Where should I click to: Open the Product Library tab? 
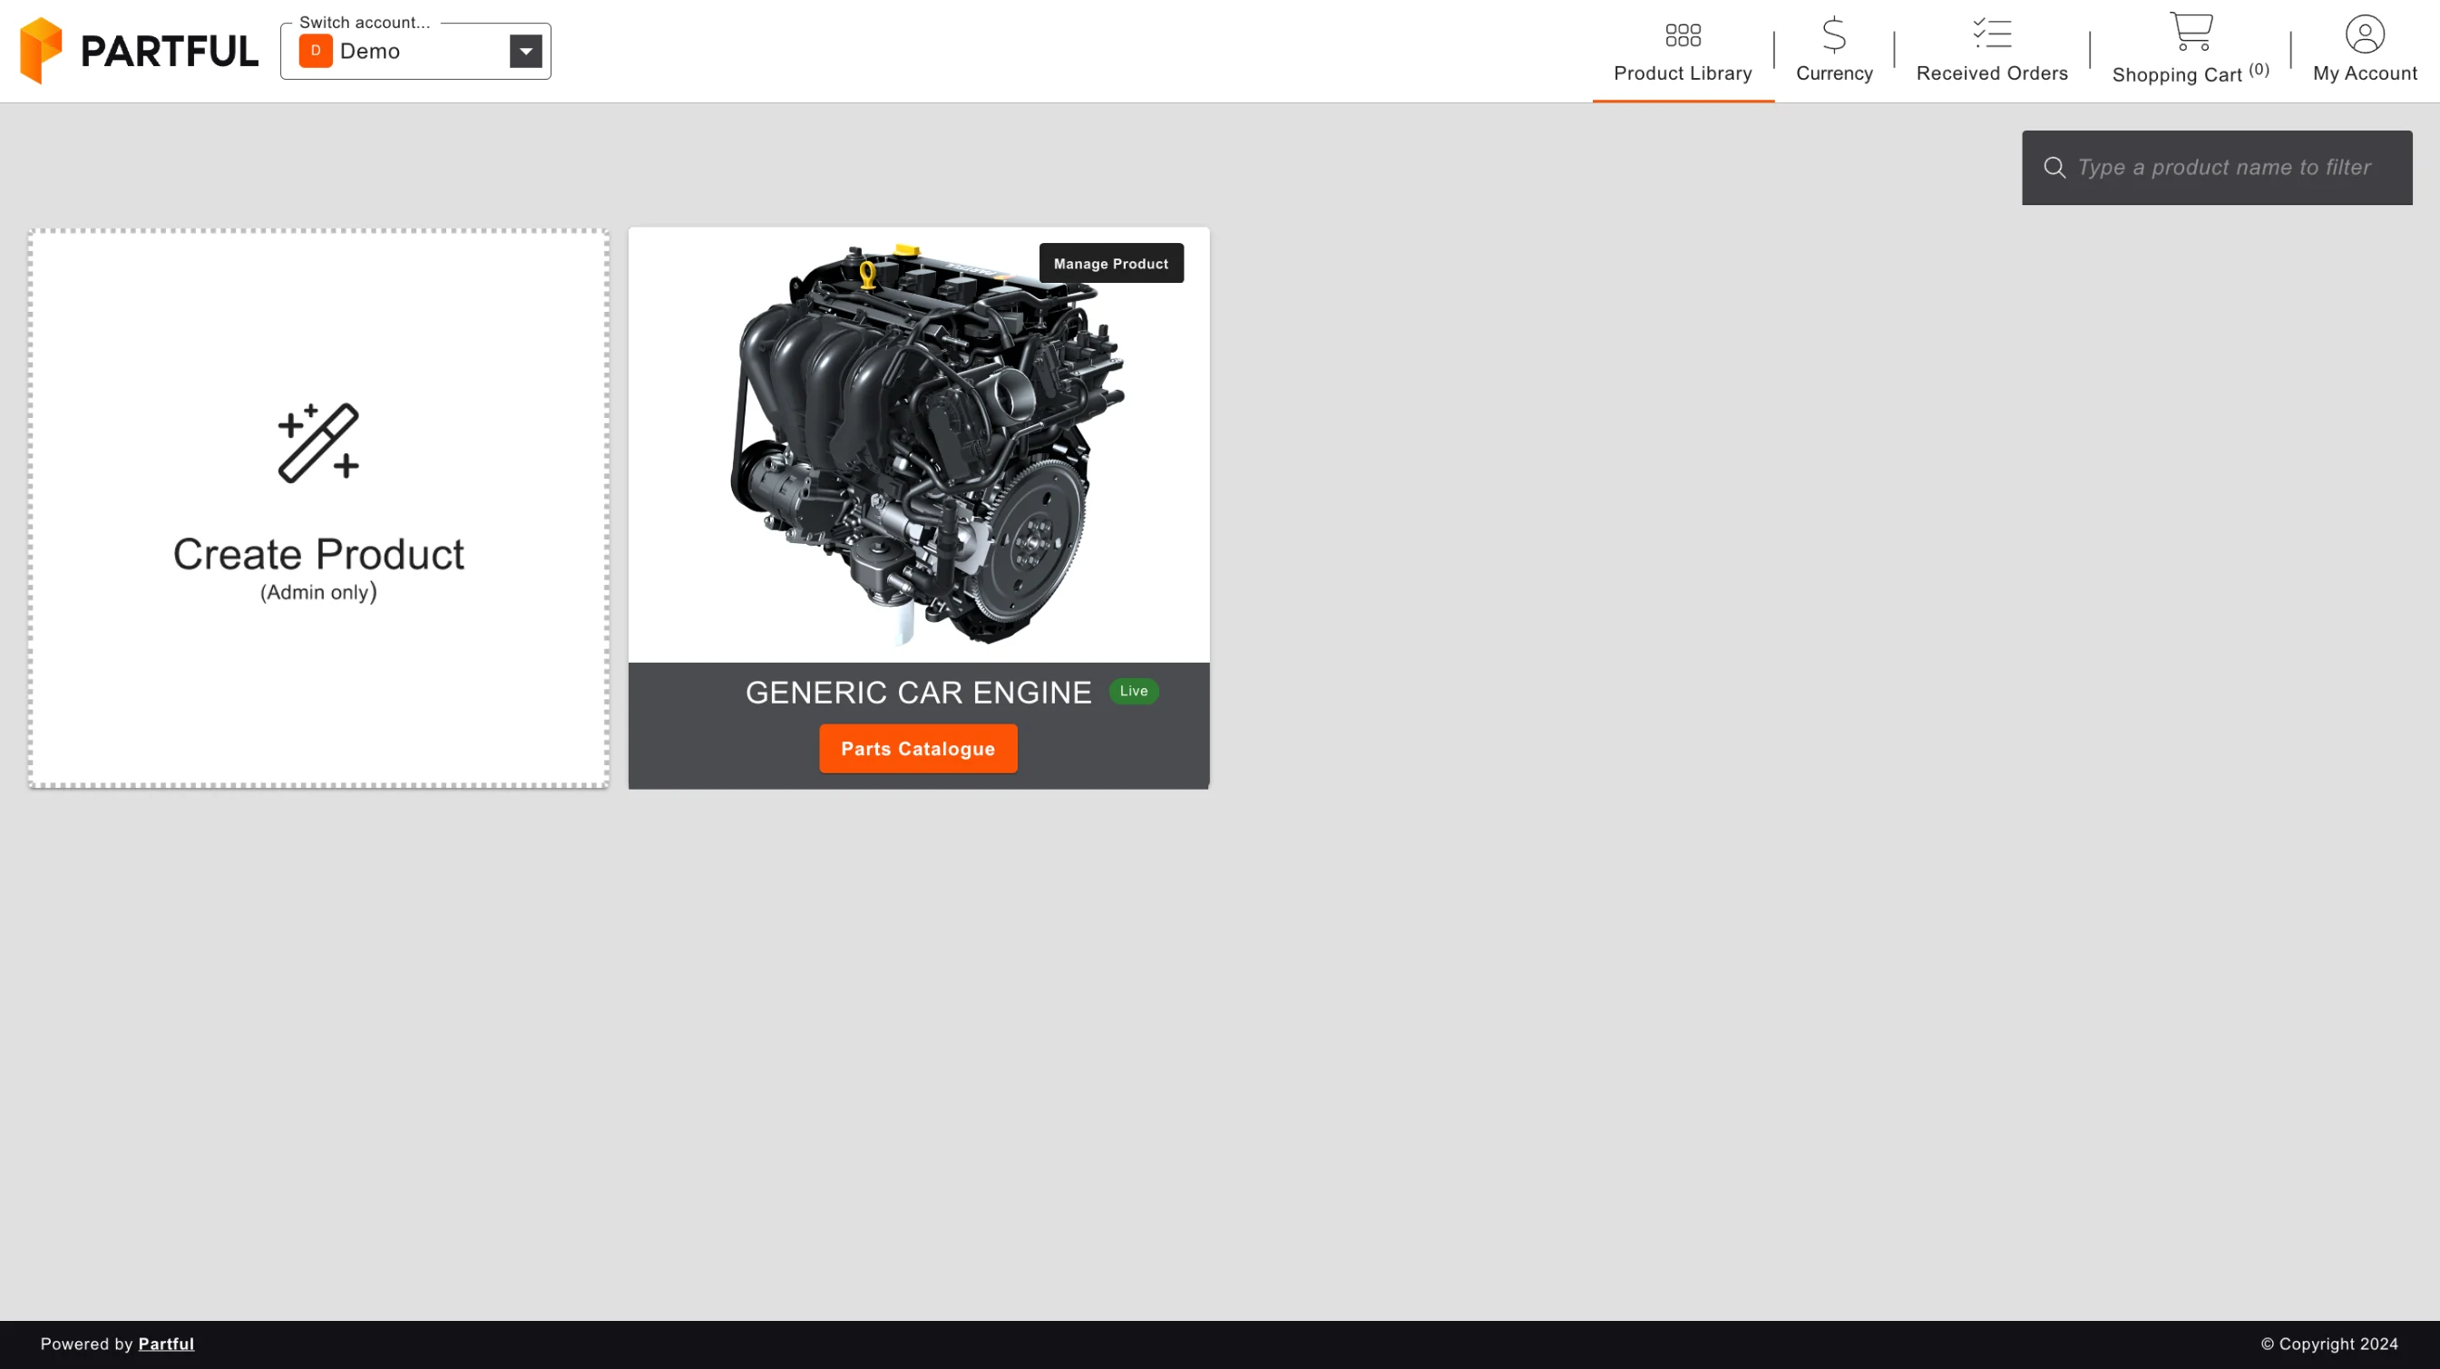(1683, 52)
